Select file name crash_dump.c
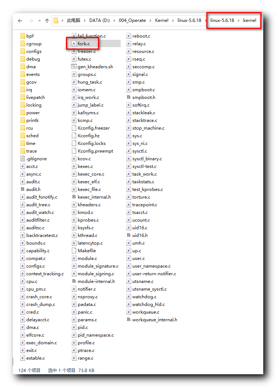 41,304
